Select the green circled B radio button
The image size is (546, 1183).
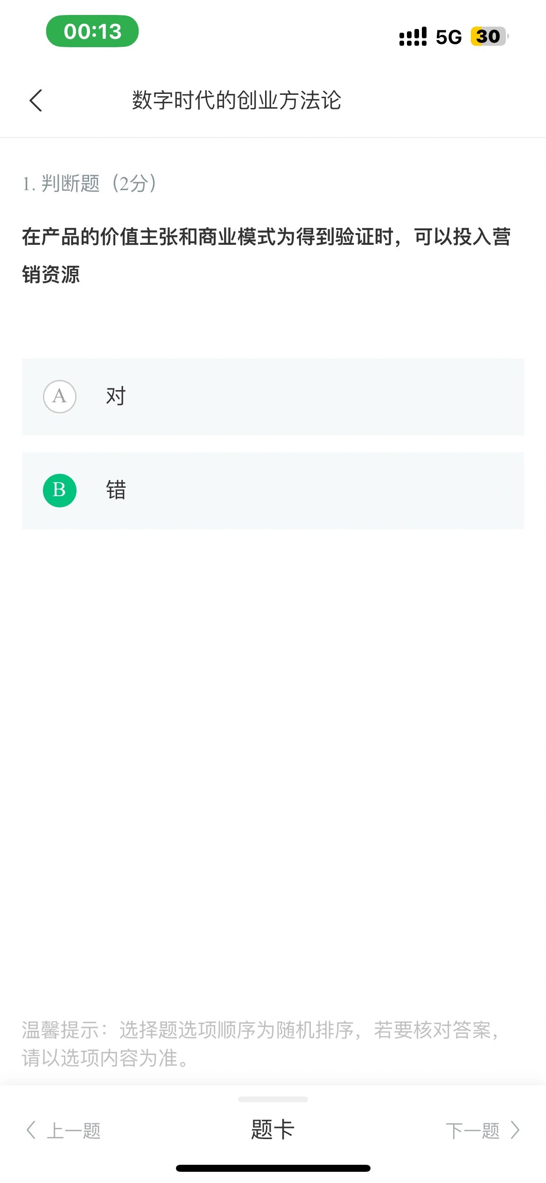[x=60, y=491]
